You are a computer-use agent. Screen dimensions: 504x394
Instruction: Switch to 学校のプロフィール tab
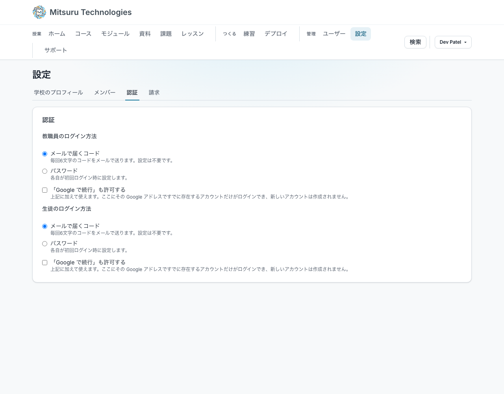58,93
